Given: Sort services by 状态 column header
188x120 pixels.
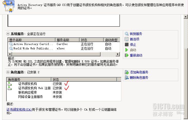Looking at the screenshot, I should pyautogui.click(x=92, y=40).
